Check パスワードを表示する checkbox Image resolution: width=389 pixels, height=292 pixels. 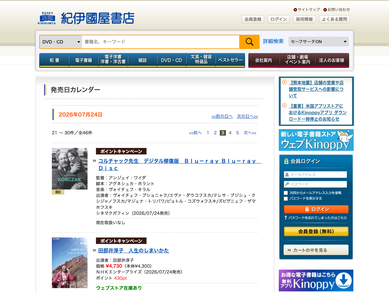point(286,199)
